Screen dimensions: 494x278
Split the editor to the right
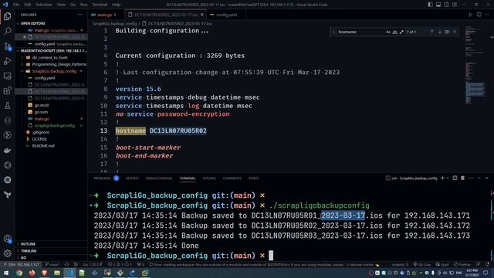pyautogui.click(x=479, y=15)
